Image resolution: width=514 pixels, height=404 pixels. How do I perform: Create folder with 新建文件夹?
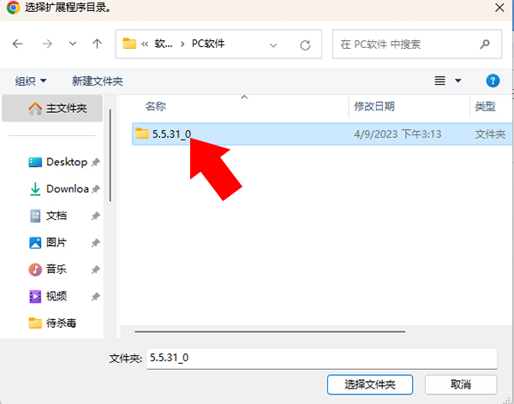coord(98,81)
